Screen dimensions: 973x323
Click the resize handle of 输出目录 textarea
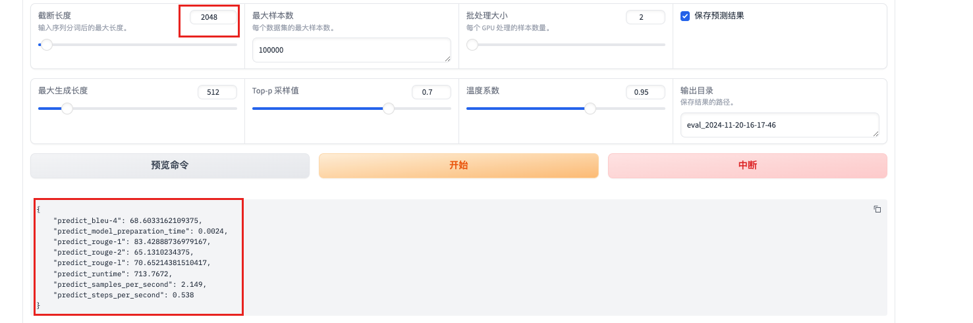coord(876,134)
